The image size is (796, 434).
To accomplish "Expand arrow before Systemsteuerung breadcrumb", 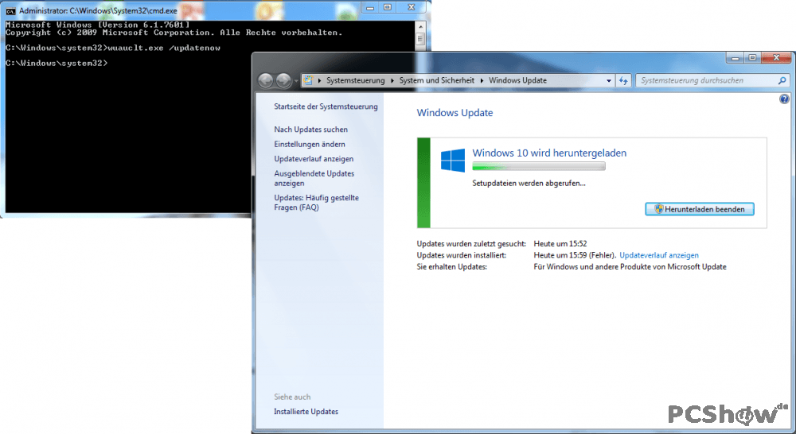I will coord(319,80).
